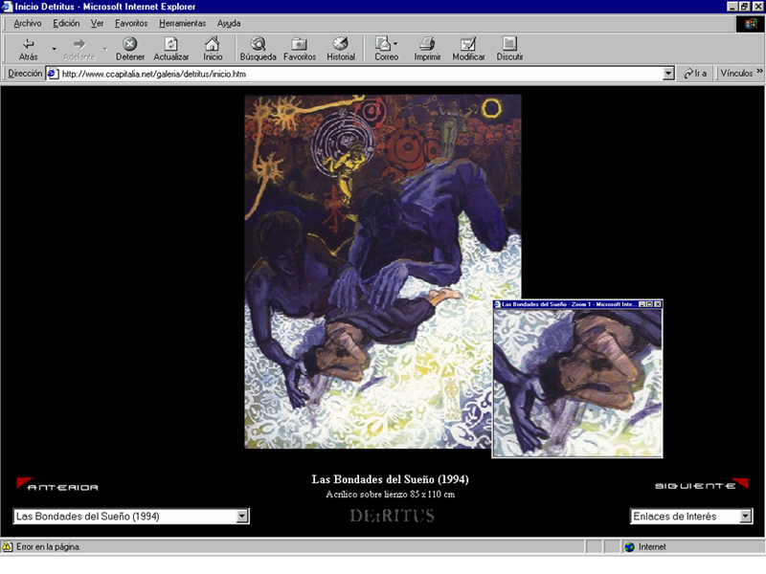
Task: Click the status text Error en la página
Action: click(x=49, y=546)
